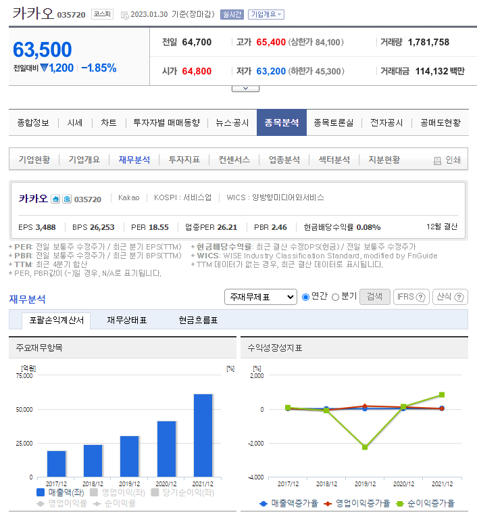The width and height of the screenshot is (477, 518).
Task: Toggle the 영업이익(좌) legend item
Action: click(118, 492)
